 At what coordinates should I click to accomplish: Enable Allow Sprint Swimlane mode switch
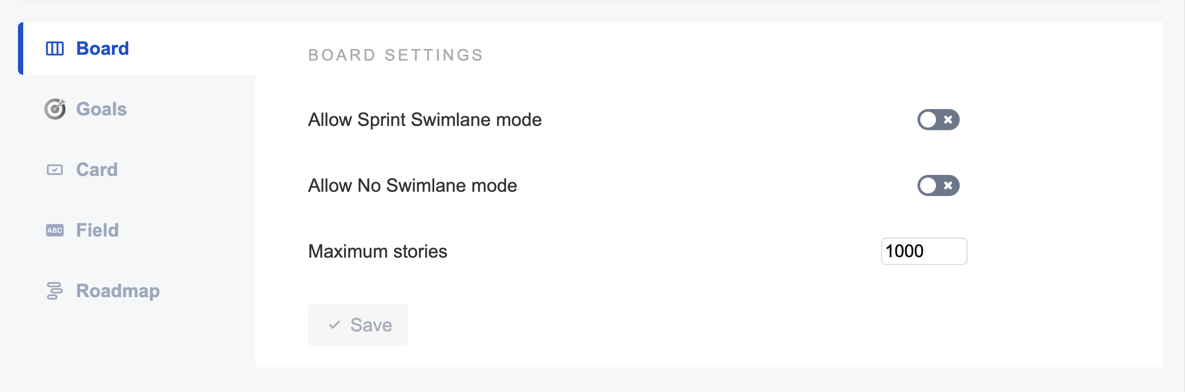point(938,120)
